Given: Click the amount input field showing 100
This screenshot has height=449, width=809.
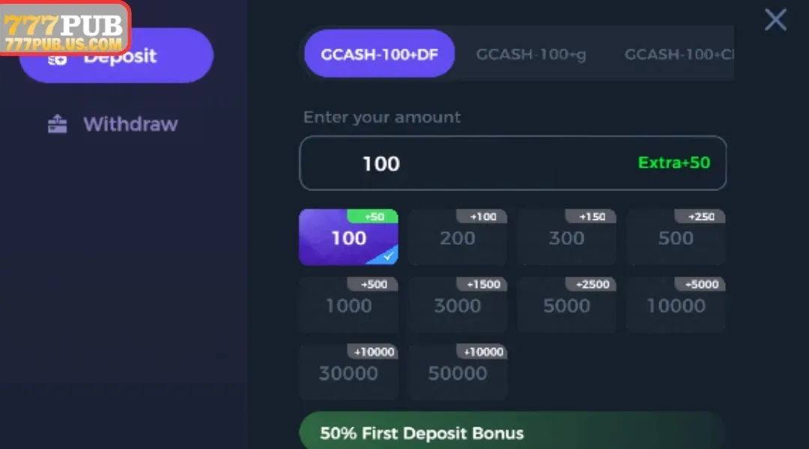Looking at the screenshot, I should (x=512, y=163).
